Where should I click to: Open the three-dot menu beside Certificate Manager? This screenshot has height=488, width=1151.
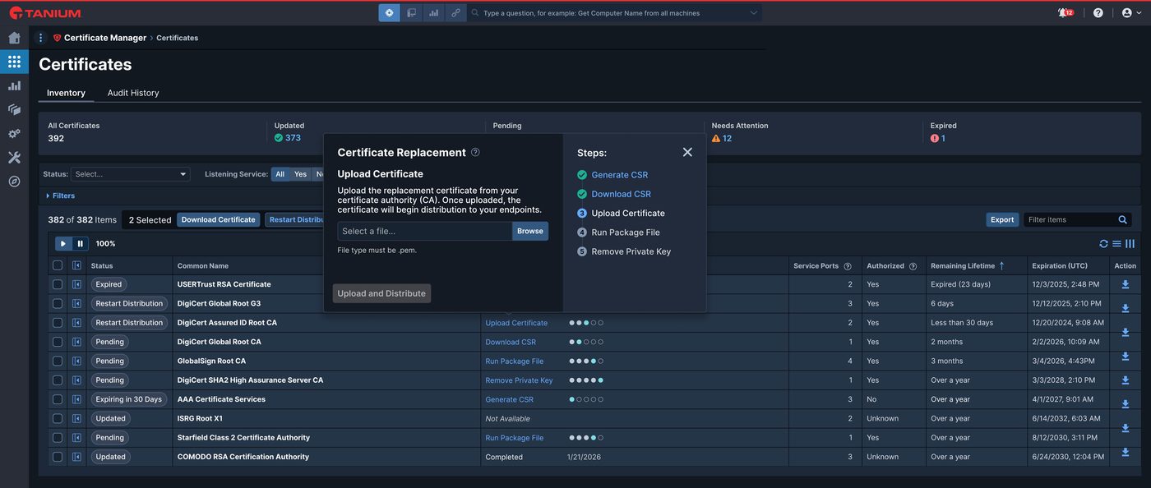(40, 38)
